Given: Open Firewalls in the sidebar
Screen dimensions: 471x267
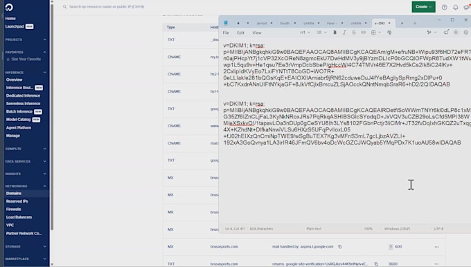Looking at the screenshot, I should tap(14, 210).
